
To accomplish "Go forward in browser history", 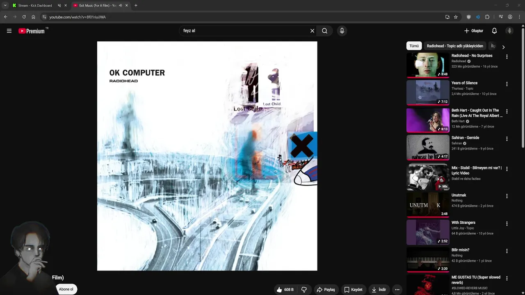I will point(15,17).
